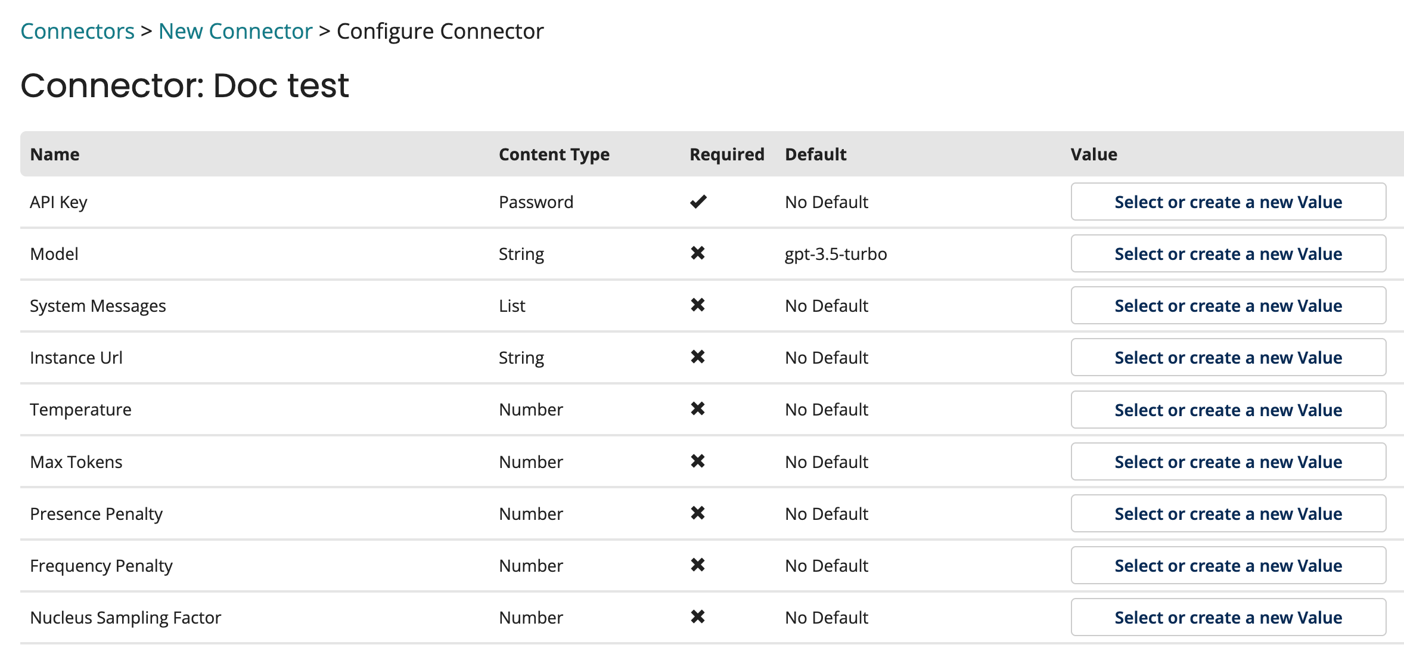Click the Frequency Penalty not-required X icon
The image size is (1404, 657).
tap(698, 565)
